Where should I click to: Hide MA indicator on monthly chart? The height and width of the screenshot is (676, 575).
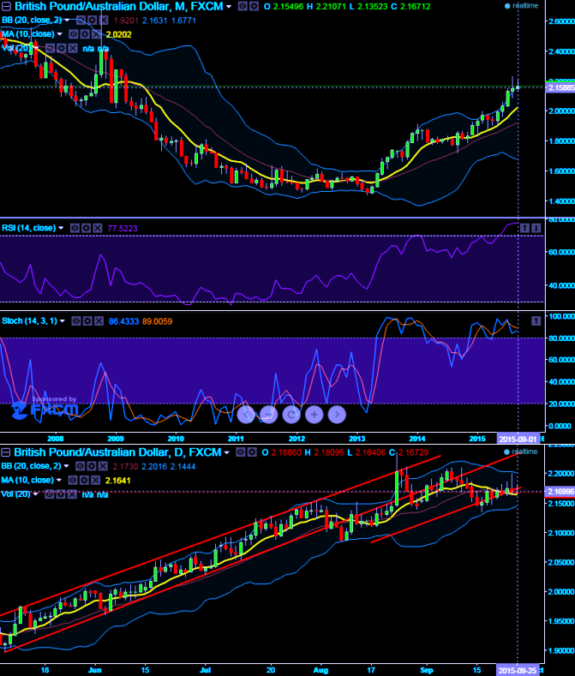(74, 34)
